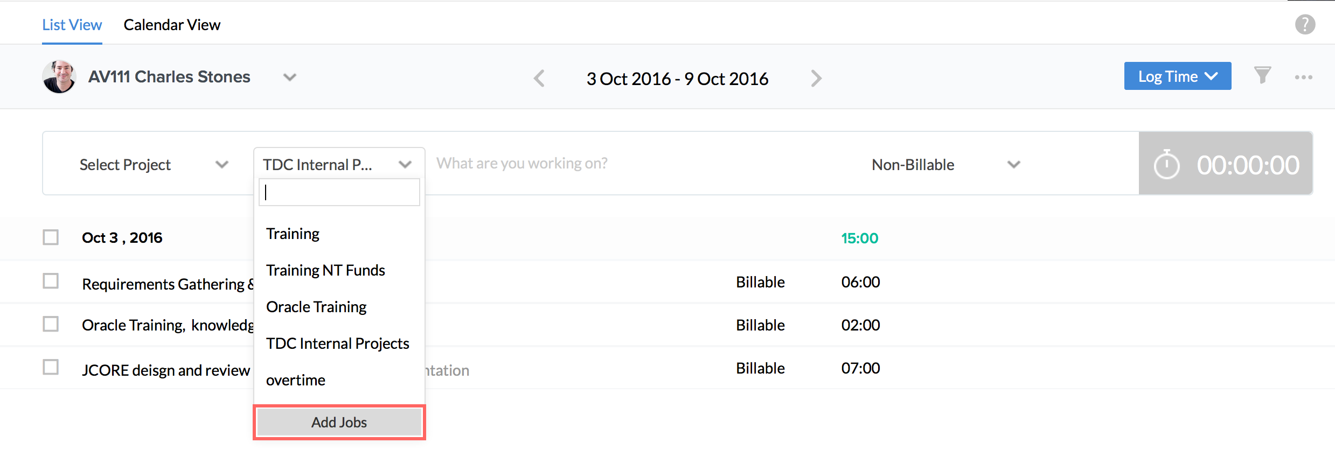Screen dimensions: 1335x471
Task: Tick the JCORE design and review checkbox
Action: (x=51, y=367)
